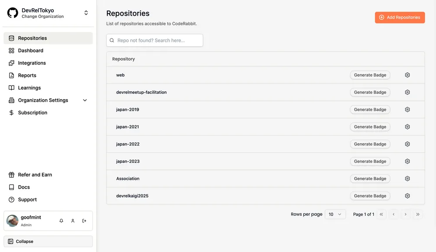436x252 pixels.
Task: Jump to the last page arrow
Action: [x=418, y=214]
